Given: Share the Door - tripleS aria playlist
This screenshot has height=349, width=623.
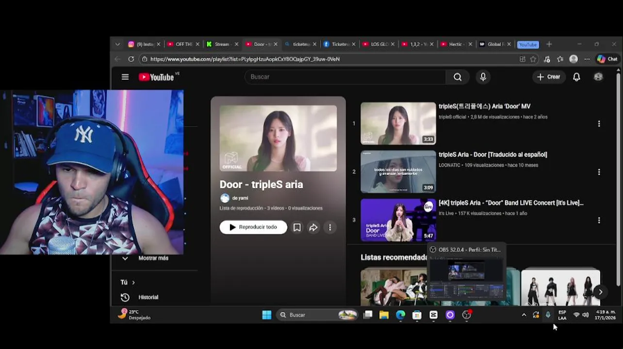Looking at the screenshot, I should (x=313, y=227).
